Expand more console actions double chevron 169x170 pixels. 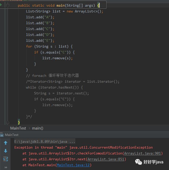click(x=6, y=167)
